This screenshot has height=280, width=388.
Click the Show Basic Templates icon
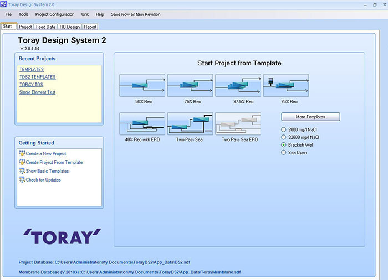tap(22, 171)
